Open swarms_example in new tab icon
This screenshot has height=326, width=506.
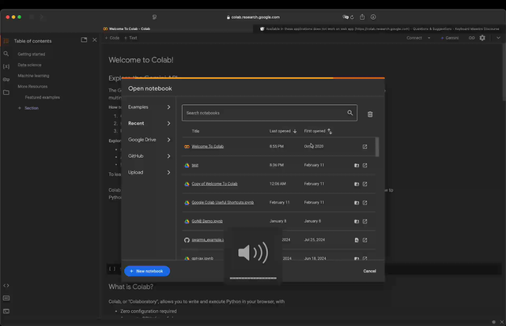[x=364, y=240]
